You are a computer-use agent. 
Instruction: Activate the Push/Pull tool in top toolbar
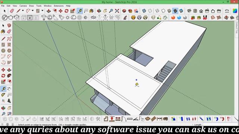(x=49, y=11)
